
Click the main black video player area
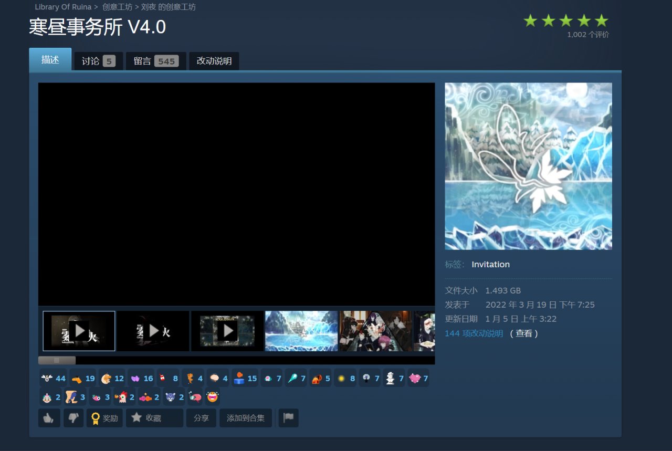[236, 194]
